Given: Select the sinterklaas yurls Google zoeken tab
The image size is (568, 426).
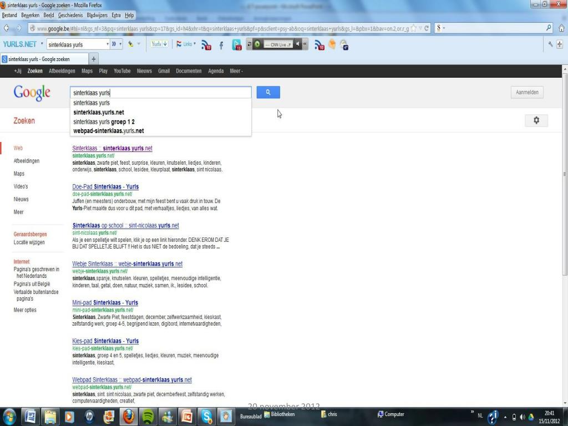Looking at the screenshot, I should click(44, 59).
